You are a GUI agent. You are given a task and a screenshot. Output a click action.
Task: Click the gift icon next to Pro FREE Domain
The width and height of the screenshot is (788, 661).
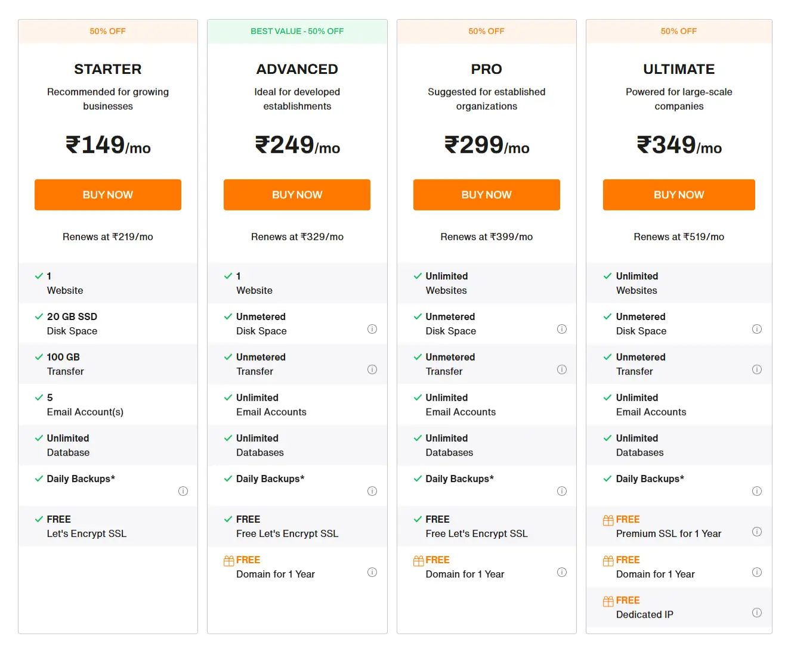click(418, 560)
